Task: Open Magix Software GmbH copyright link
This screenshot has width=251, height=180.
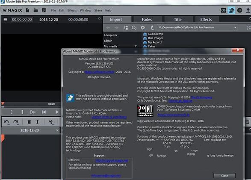Action: tap(99, 72)
